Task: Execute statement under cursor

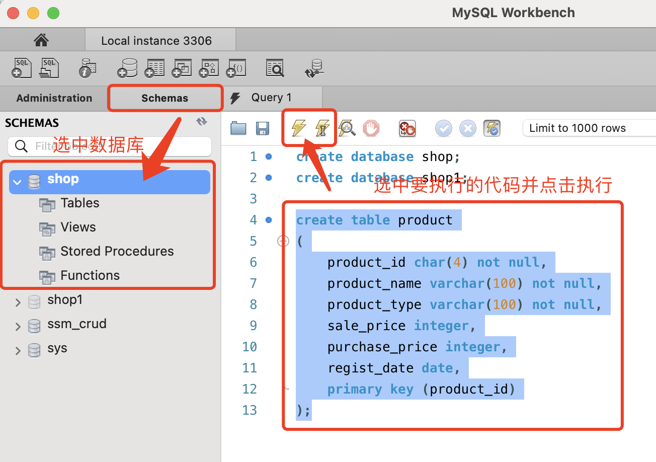Action: (322, 128)
